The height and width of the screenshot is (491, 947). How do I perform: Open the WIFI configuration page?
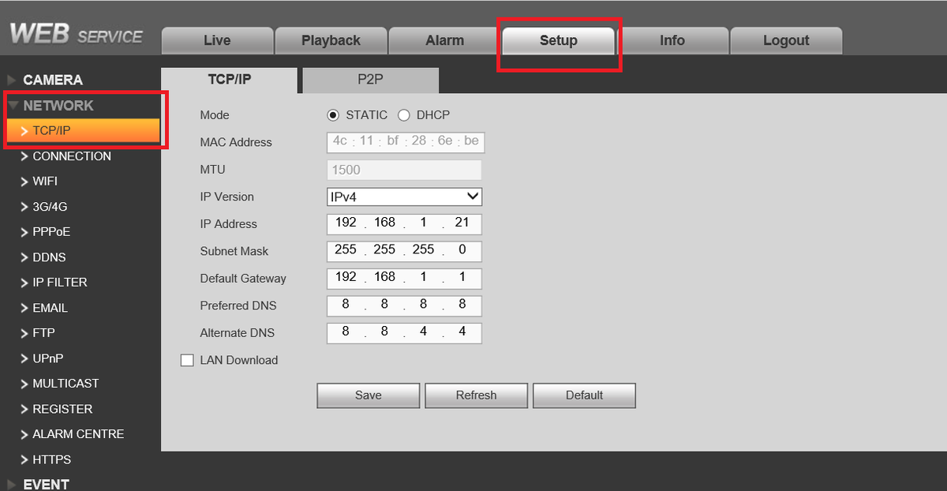(45, 181)
